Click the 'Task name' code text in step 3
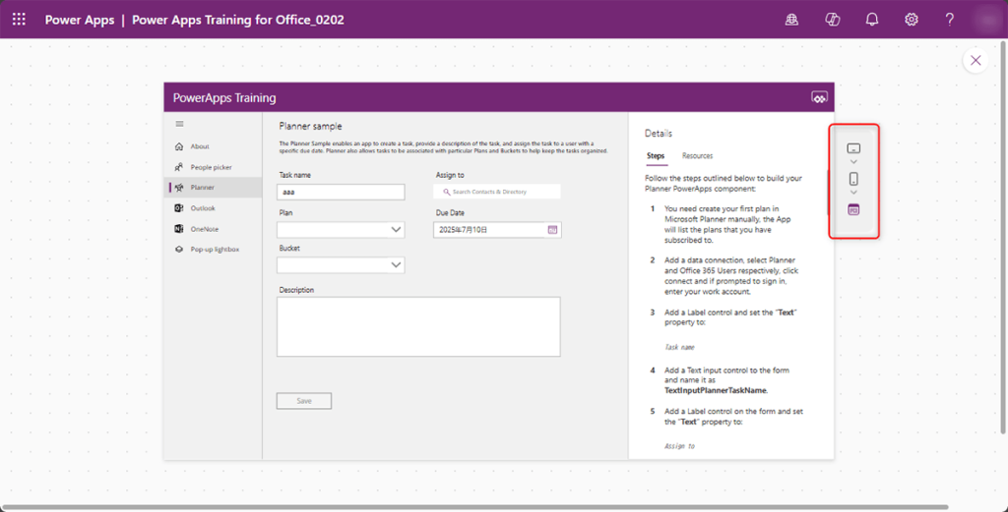 pos(679,347)
